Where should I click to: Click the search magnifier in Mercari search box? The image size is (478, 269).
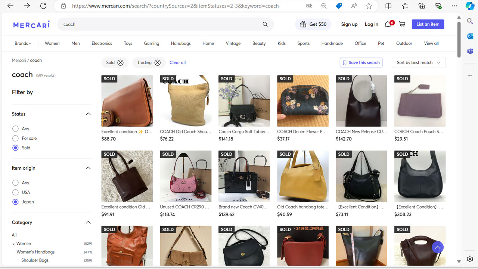click(265, 24)
